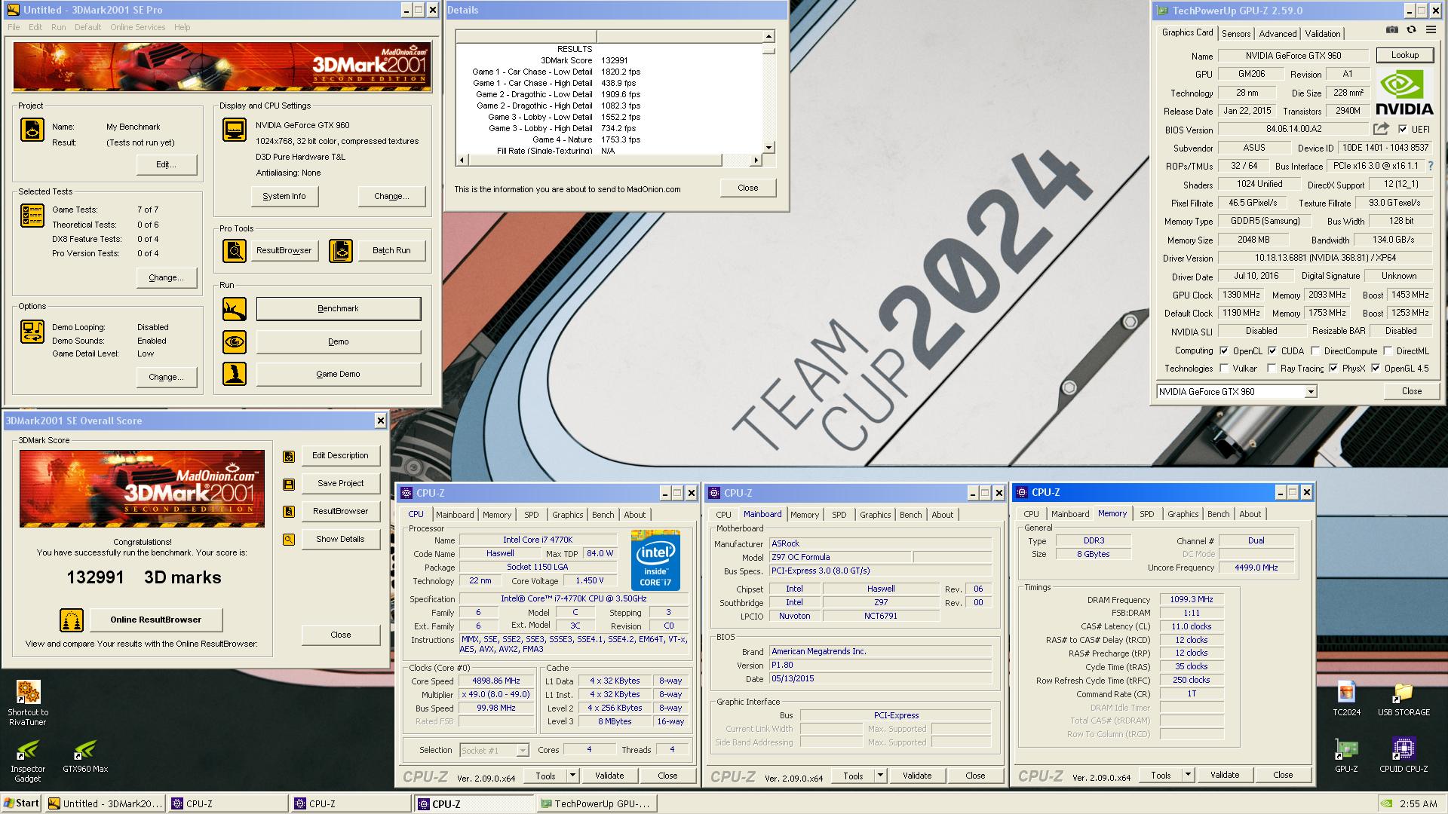This screenshot has width=1448, height=814.
Task: Click the Start button on the taskbar
Action: (x=22, y=803)
